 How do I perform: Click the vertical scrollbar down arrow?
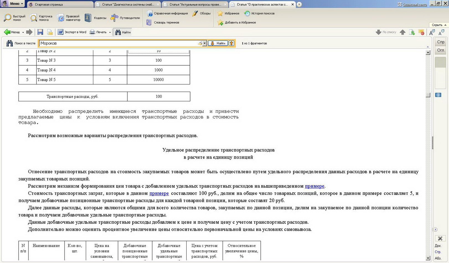(x=428, y=258)
